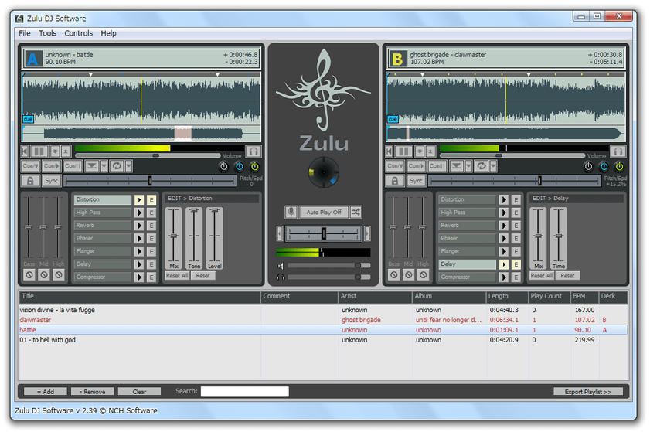This screenshot has width=650, height=432.
Task: Adjust the headphone volume slider
Action: click(x=329, y=277)
